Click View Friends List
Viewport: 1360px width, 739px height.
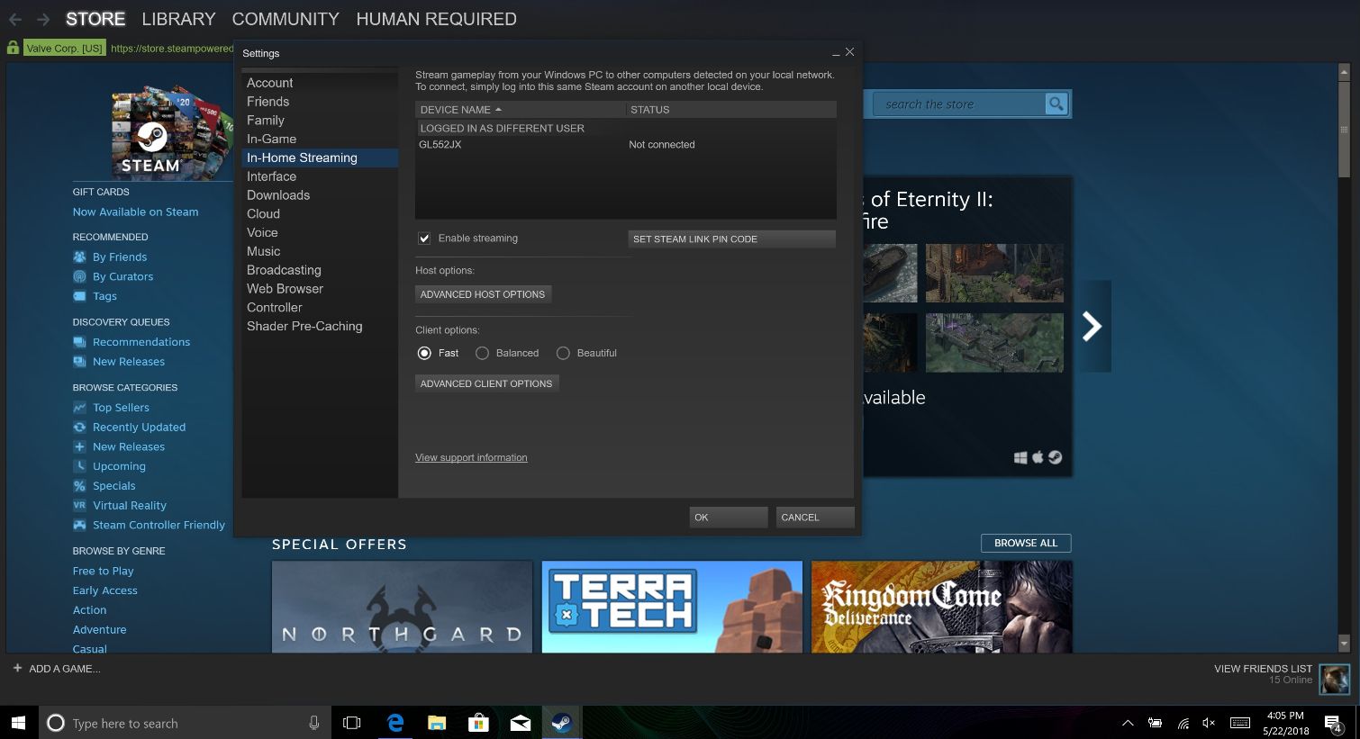point(1263,669)
